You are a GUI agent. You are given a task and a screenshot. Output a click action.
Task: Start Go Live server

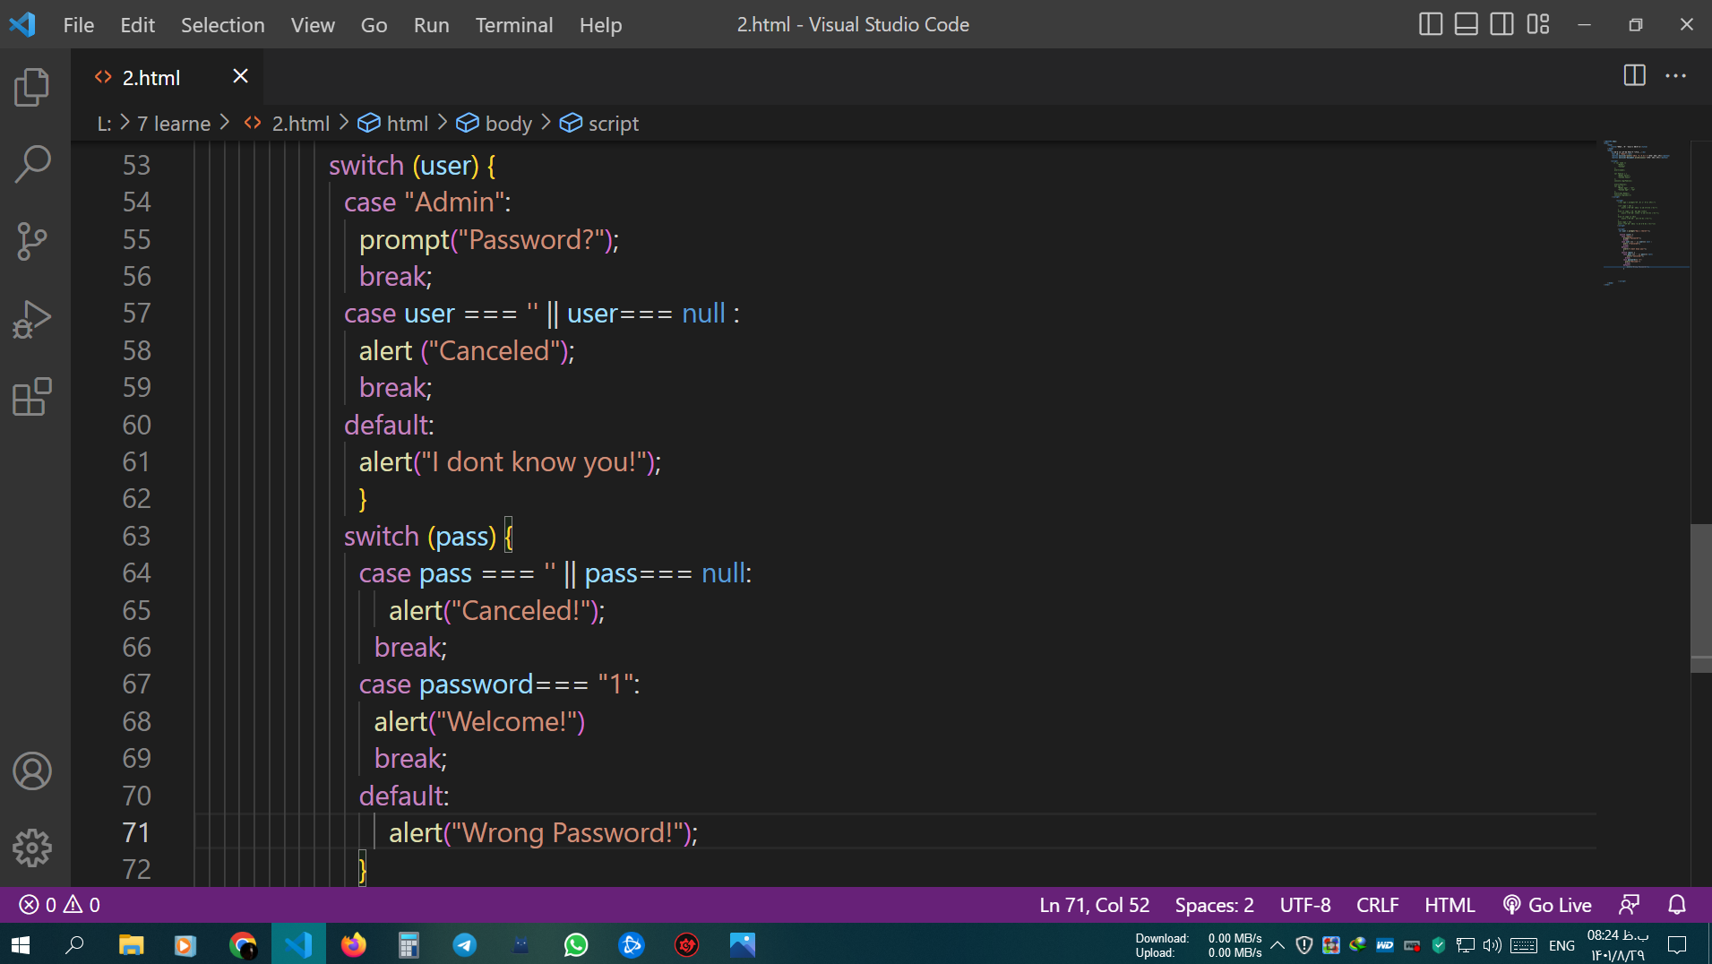point(1547,905)
